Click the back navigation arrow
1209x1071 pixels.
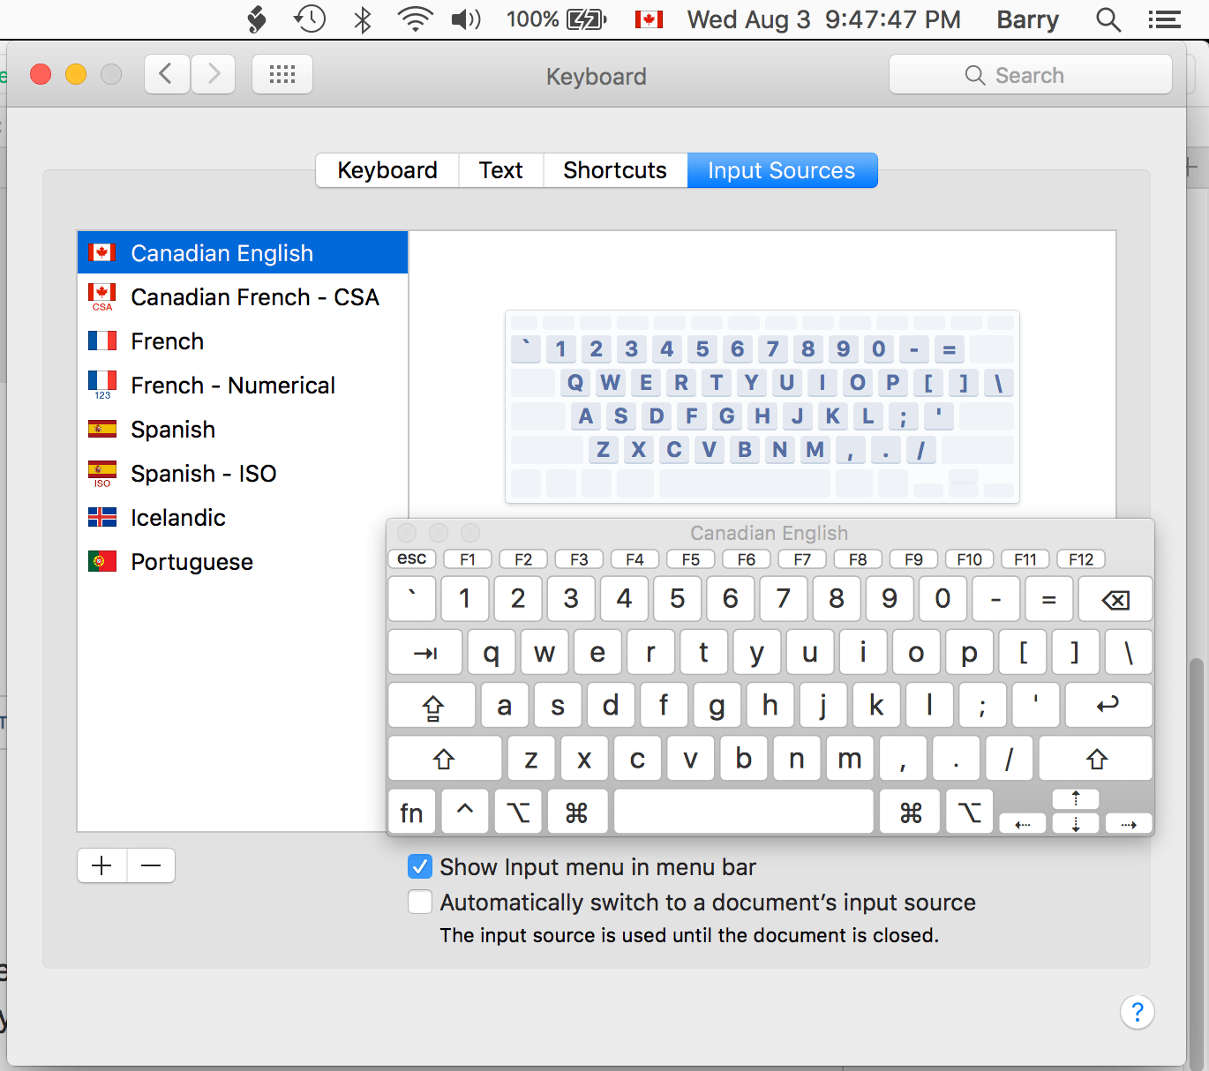point(167,74)
